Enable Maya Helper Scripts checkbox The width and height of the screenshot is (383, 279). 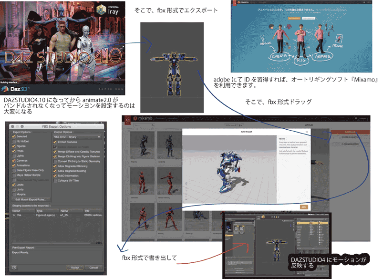pos(14,175)
